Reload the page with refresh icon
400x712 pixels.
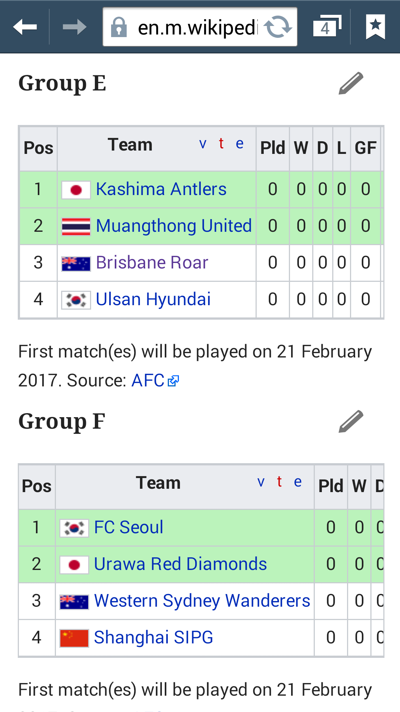click(278, 27)
